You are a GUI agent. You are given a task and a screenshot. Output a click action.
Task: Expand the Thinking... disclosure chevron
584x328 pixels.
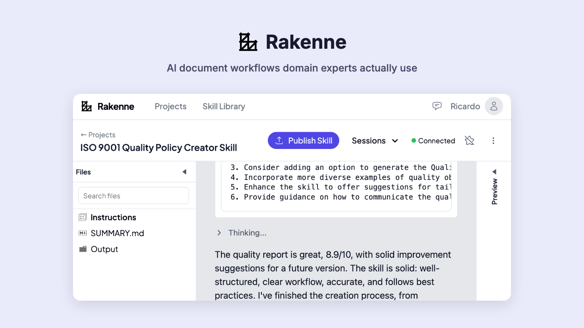click(219, 232)
